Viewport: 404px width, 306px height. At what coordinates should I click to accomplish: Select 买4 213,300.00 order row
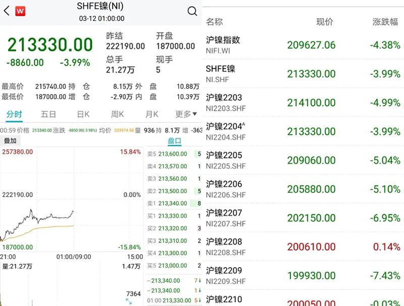(174, 253)
